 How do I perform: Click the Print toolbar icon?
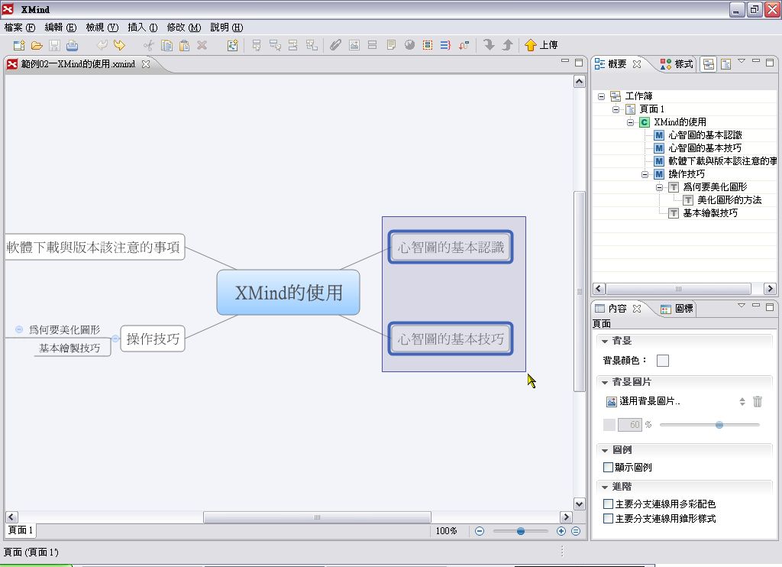tap(73, 45)
